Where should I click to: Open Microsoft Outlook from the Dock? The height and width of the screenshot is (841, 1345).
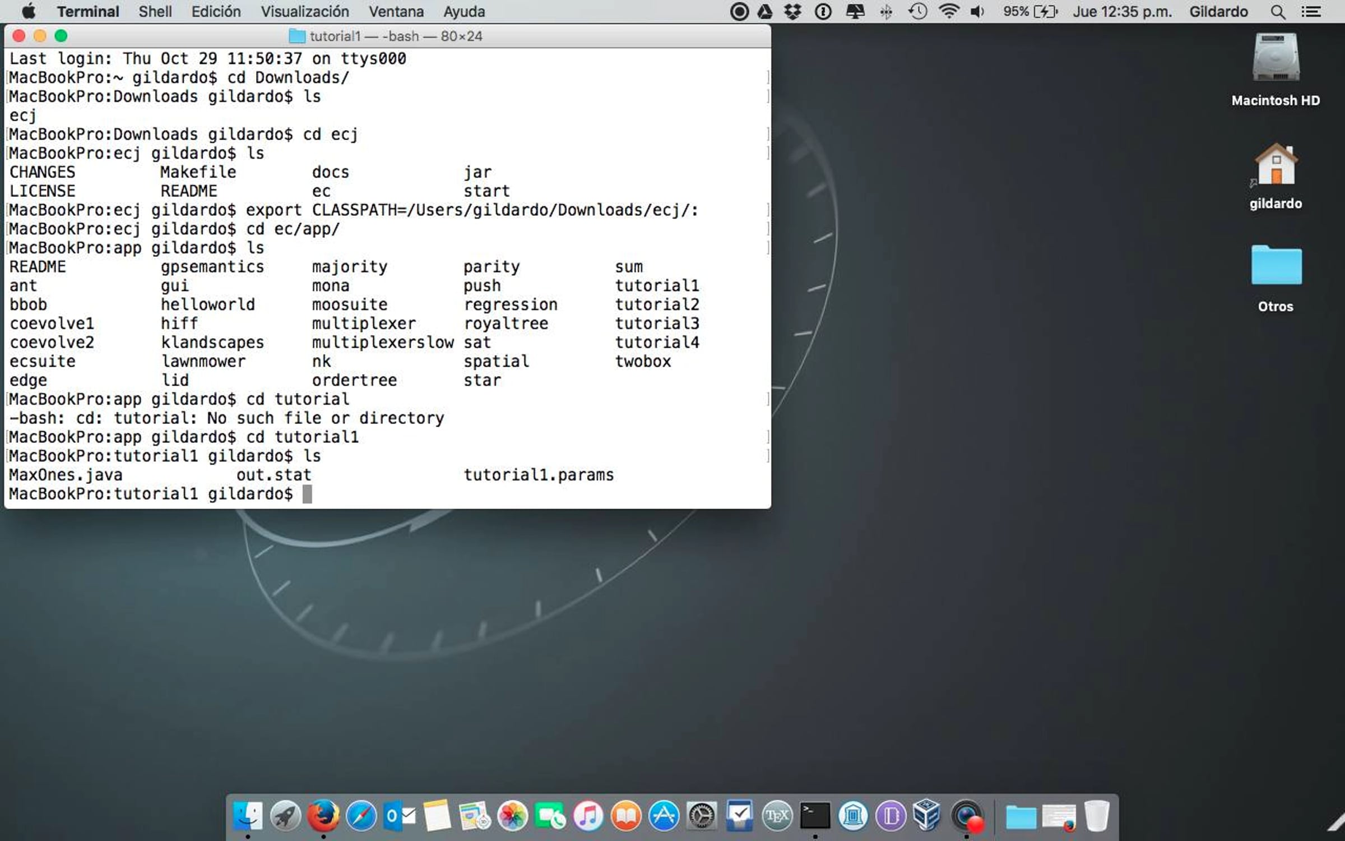399,816
